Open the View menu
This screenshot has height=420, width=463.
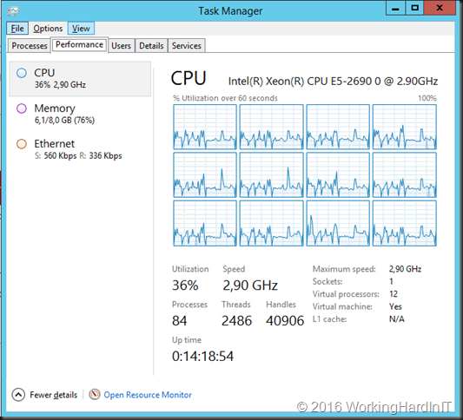81,29
